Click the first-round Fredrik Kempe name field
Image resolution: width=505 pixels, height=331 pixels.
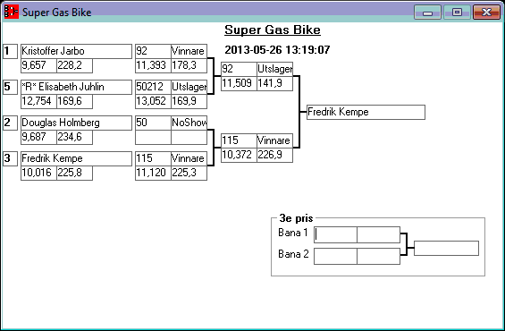pyautogui.click(x=76, y=158)
